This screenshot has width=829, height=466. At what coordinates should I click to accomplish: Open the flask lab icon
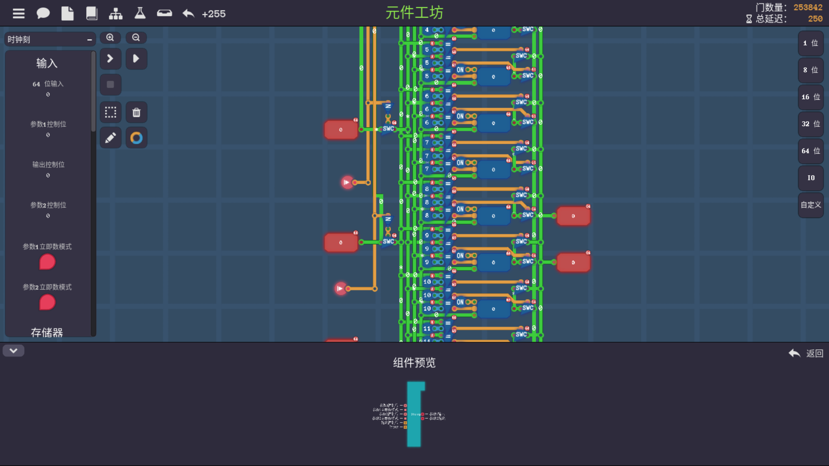[x=140, y=13]
